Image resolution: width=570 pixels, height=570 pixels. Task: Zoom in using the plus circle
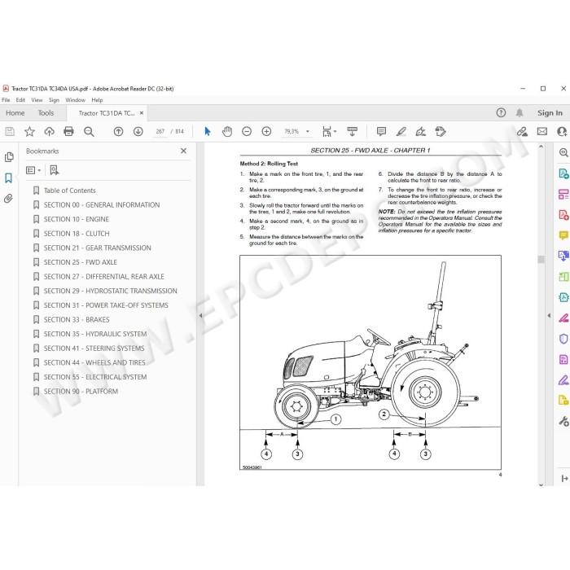(266, 131)
